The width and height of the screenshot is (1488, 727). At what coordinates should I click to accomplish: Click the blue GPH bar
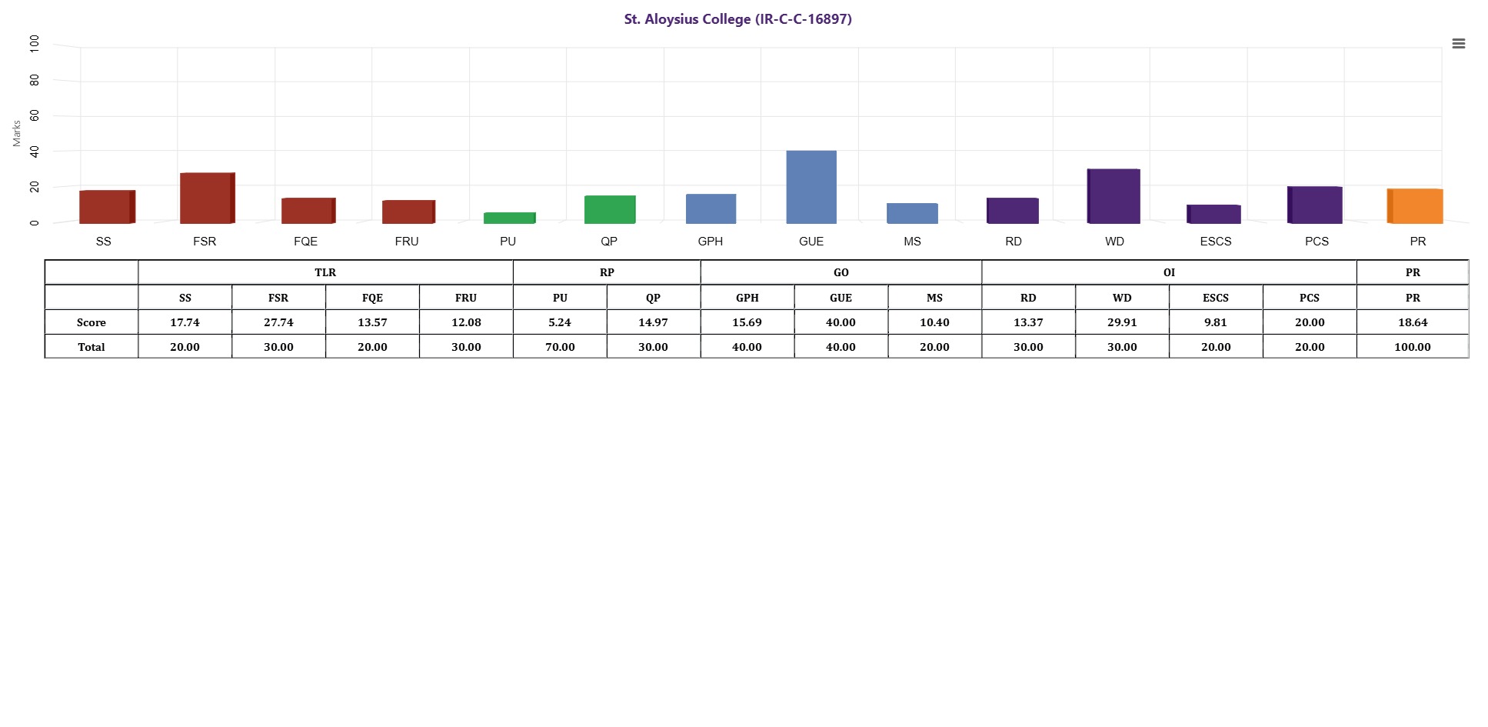click(x=711, y=208)
